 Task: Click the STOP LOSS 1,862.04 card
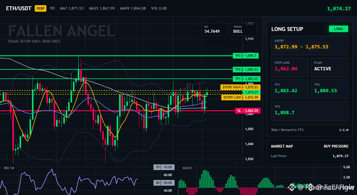290,67
